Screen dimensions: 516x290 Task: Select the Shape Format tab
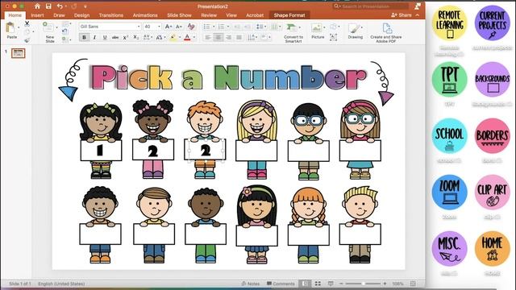tap(289, 15)
